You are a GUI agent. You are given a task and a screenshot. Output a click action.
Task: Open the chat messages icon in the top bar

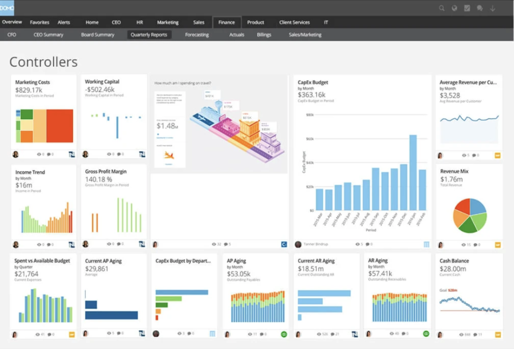click(480, 8)
